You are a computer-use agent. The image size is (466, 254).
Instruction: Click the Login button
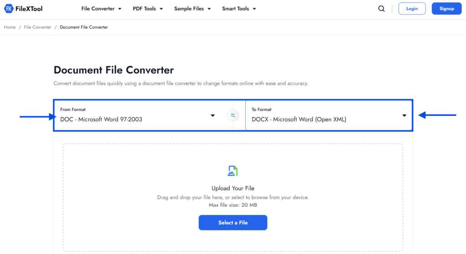point(412,9)
